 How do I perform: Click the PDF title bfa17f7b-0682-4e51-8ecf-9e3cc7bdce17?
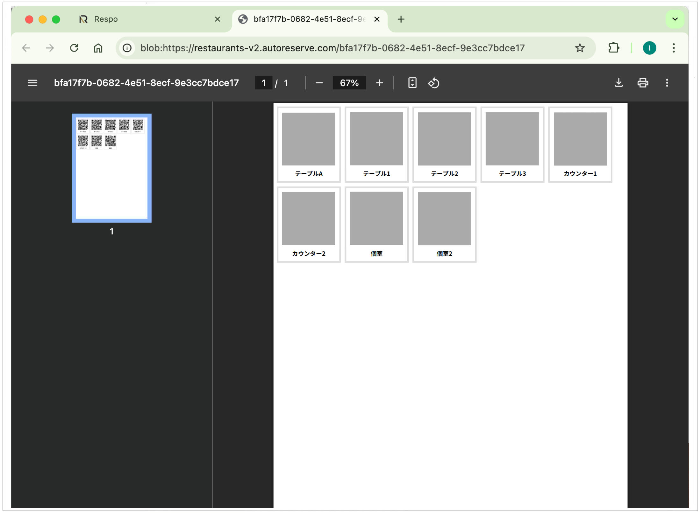click(146, 83)
